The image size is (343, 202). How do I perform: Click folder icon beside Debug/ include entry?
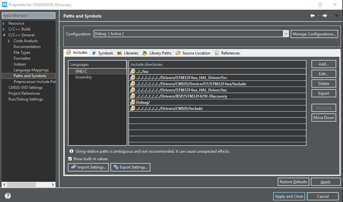point(133,102)
